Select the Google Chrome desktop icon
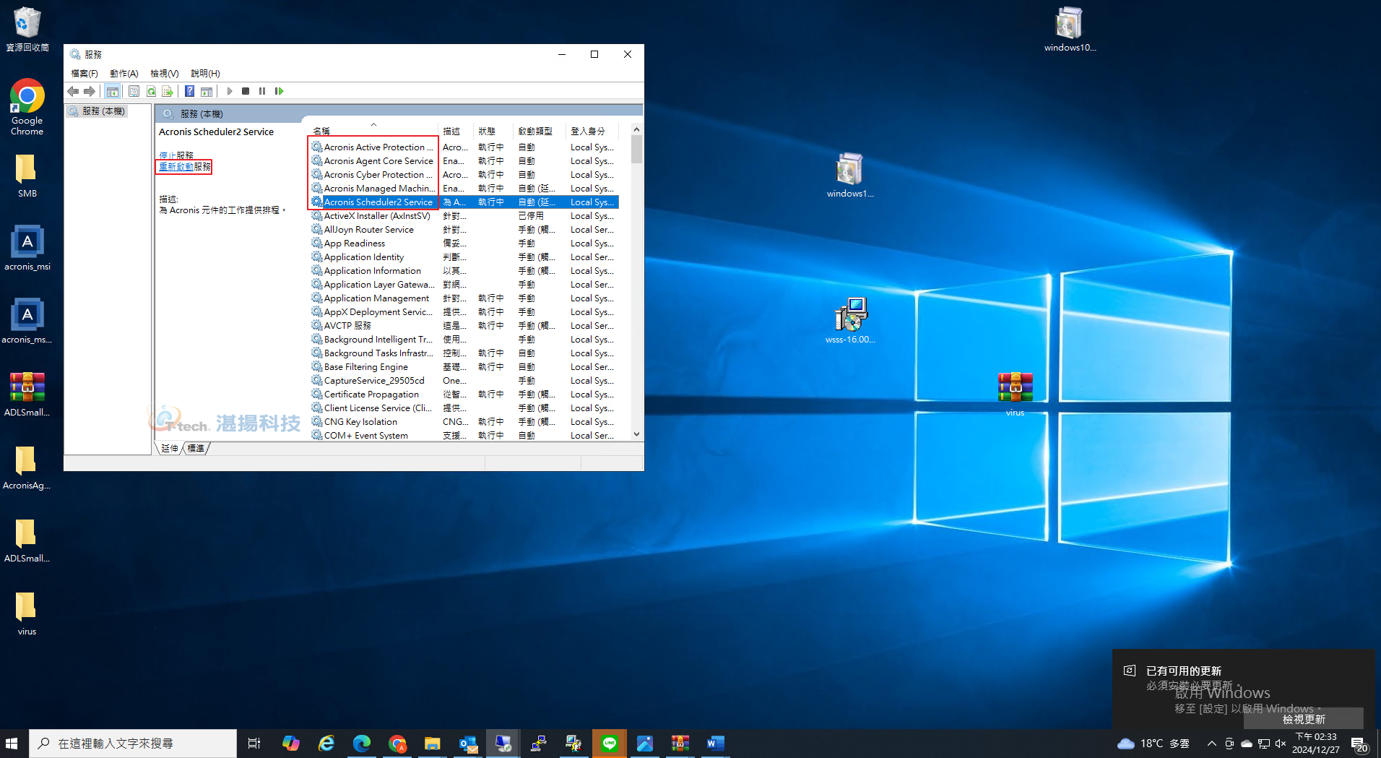 coord(27,107)
